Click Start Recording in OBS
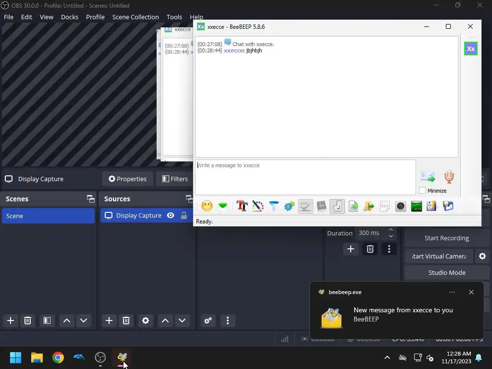Viewport: 492px width, 369px height. click(x=446, y=238)
